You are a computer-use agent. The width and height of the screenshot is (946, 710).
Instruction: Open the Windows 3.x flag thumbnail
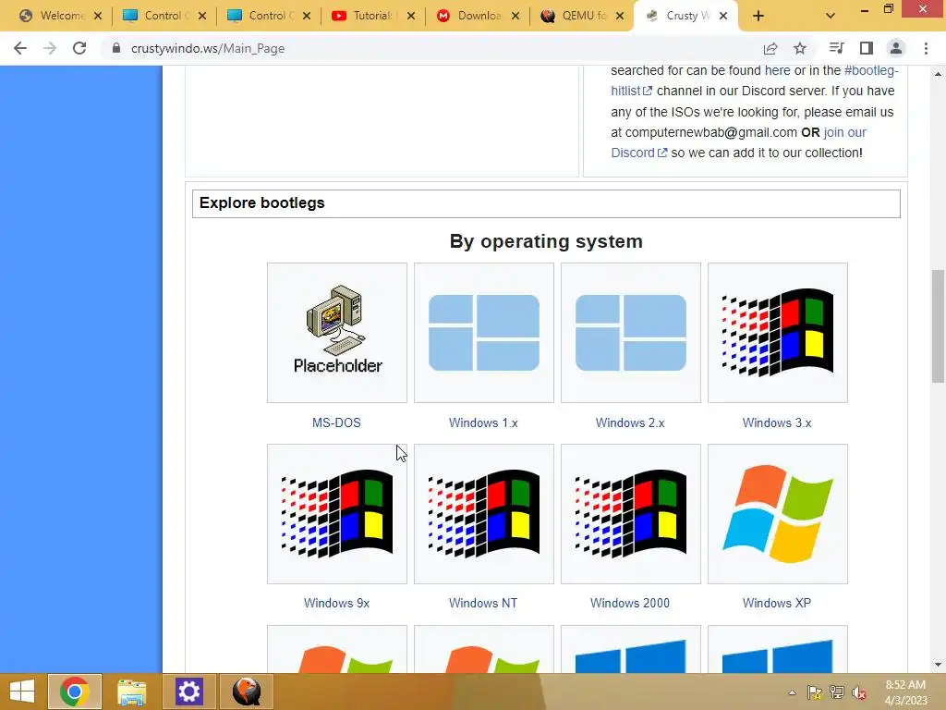(778, 333)
